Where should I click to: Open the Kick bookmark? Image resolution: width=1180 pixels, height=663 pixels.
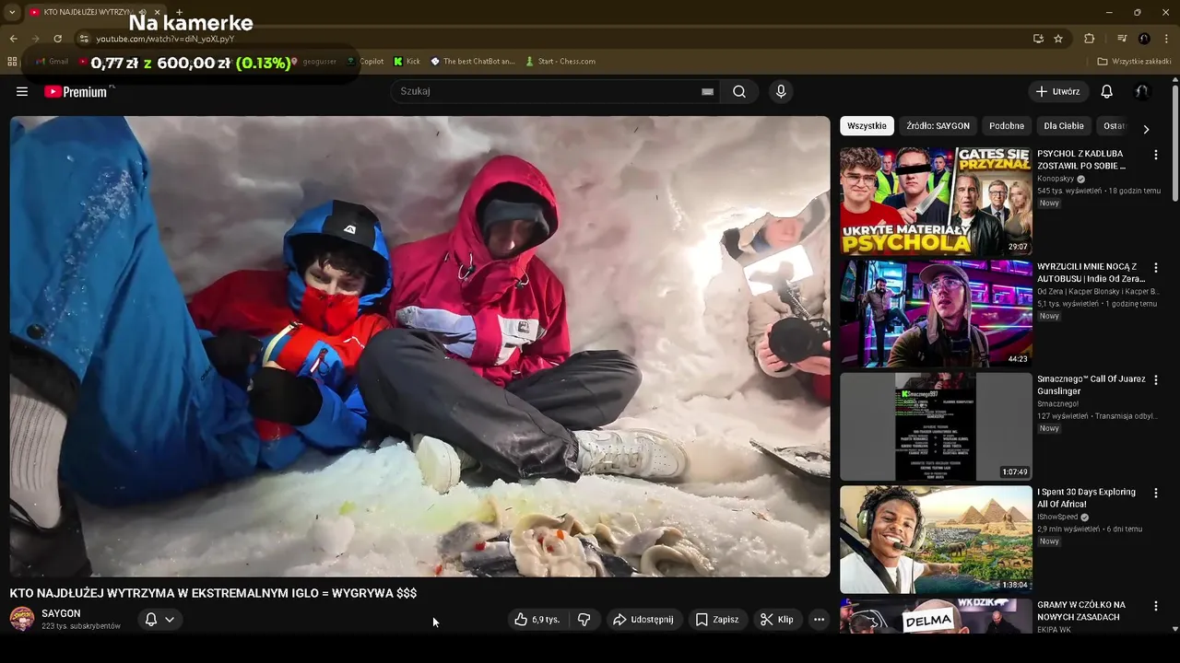click(x=407, y=62)
